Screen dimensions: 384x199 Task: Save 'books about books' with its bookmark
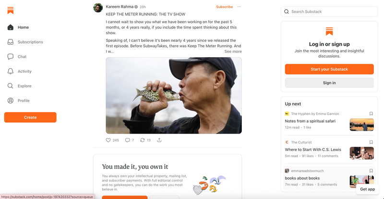pos(371,171)
